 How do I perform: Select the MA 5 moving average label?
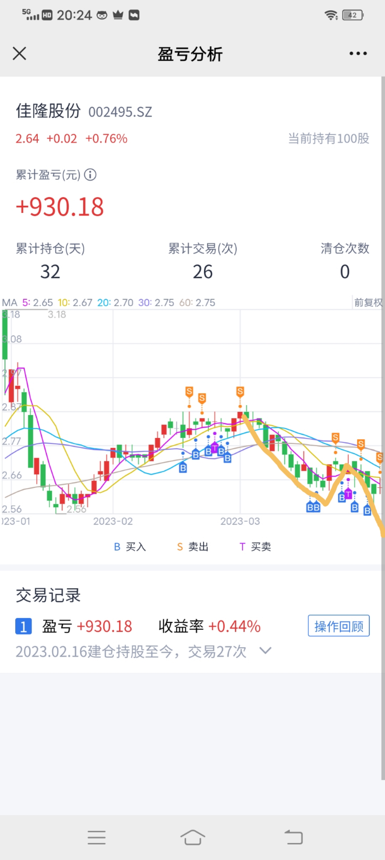coord(37,302)
